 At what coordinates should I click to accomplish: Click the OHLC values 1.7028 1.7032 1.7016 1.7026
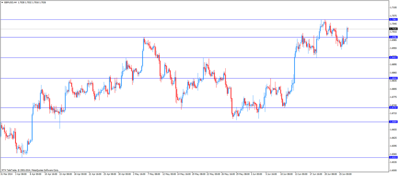tap(32, 2)
